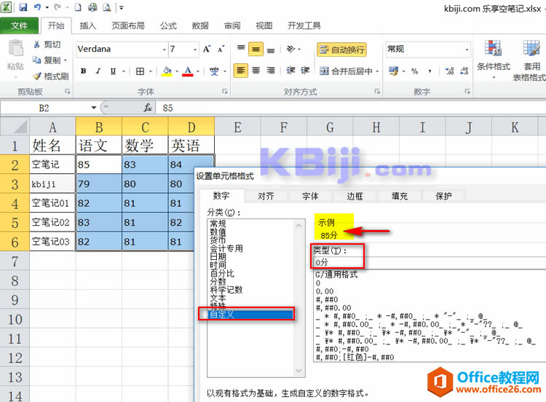The height and width of the screenshot is (402, 546).
Task: Click the Borders icon
Action: [x=140, y=71]
